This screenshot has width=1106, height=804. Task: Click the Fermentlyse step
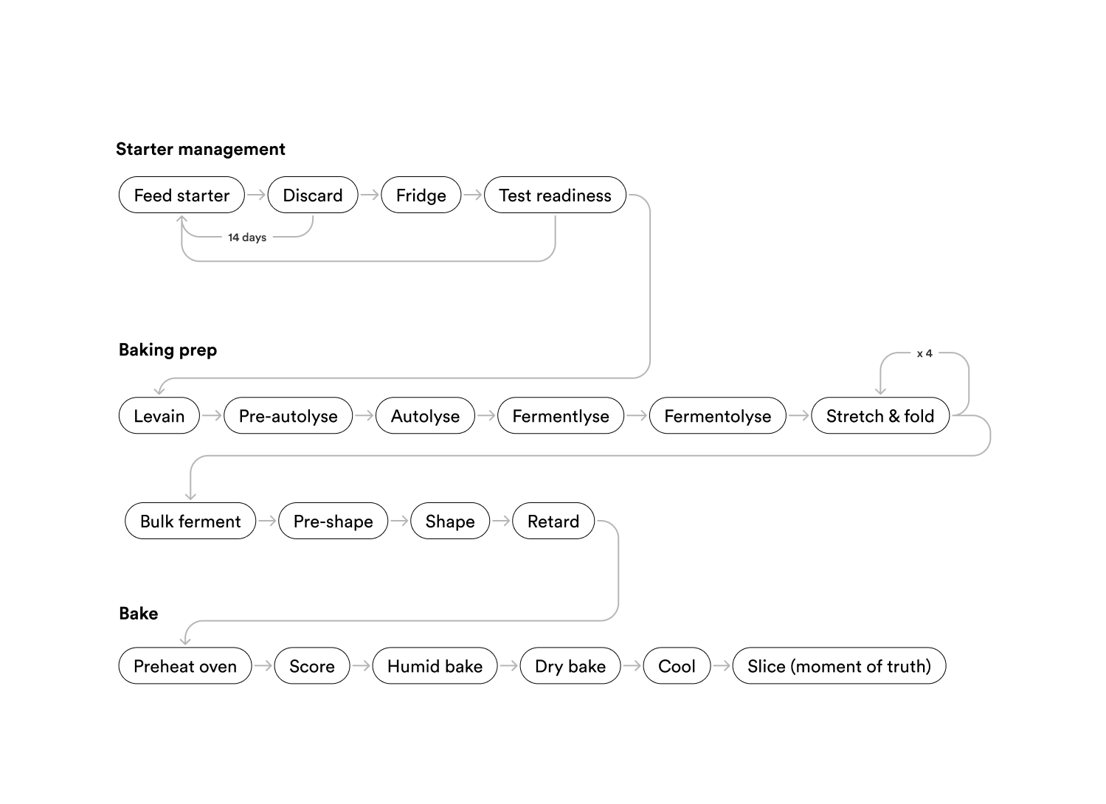point(561,416)
